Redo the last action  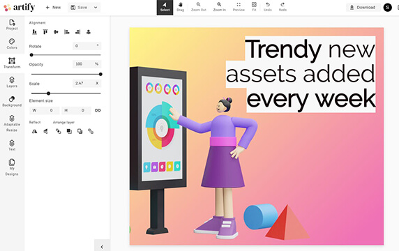pos(283,7)
